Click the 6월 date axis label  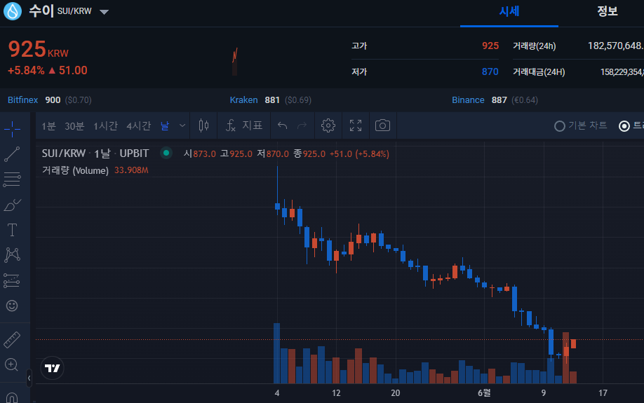pyautogui.click(x=484, y=392)
